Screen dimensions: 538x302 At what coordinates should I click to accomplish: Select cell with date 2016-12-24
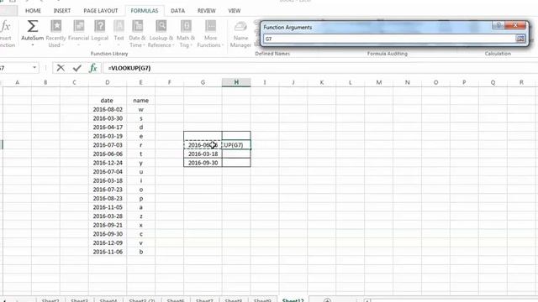pos(108,163)
